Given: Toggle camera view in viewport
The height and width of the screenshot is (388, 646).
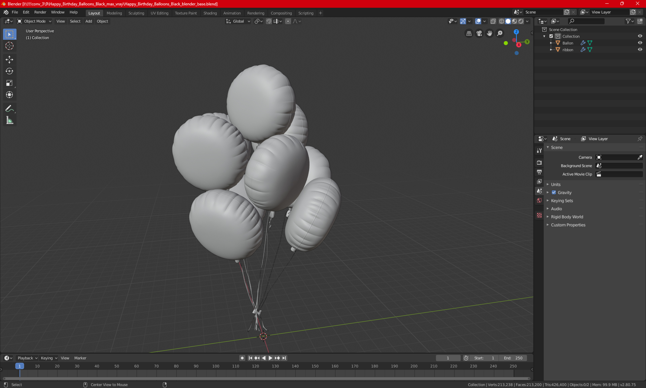Looking at the screenshot, I should point(479,33).
